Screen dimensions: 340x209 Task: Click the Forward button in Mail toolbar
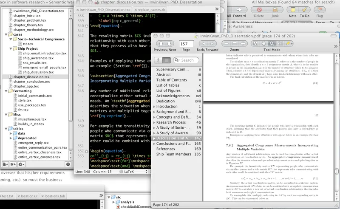[x=239, y=10]
